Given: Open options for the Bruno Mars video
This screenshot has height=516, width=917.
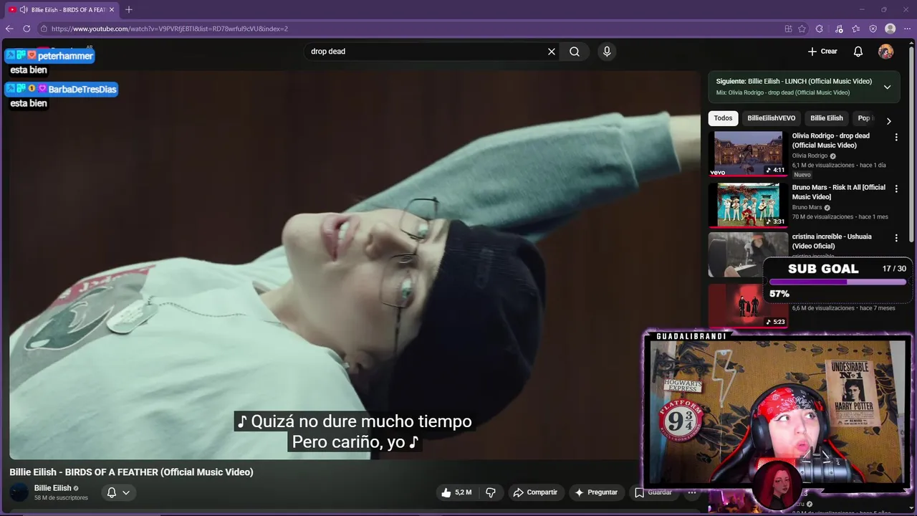Looking at the screenshot, I should pyautogui.click(x=896, y=189).
